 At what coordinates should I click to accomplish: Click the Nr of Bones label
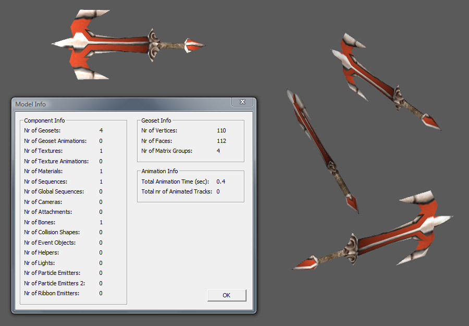point(40,222)
